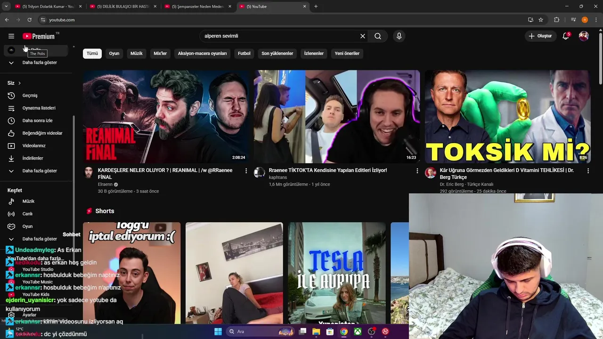Open the Togg'u iptal ediyorum Short

[132, 273]
